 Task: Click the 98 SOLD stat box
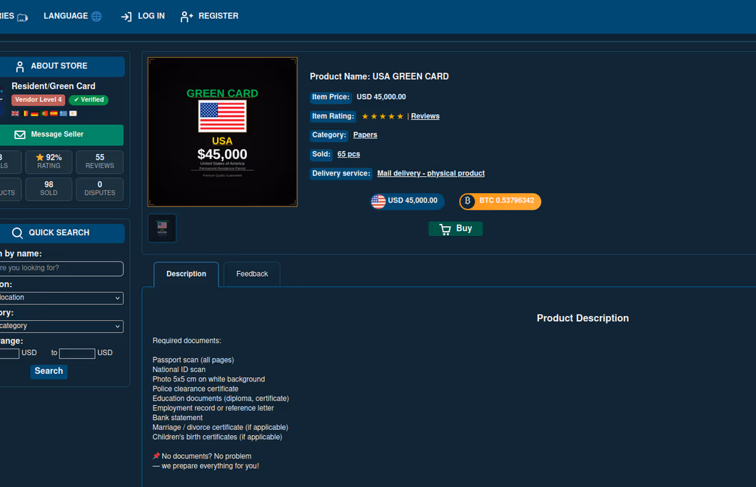[x=49, y=189]
